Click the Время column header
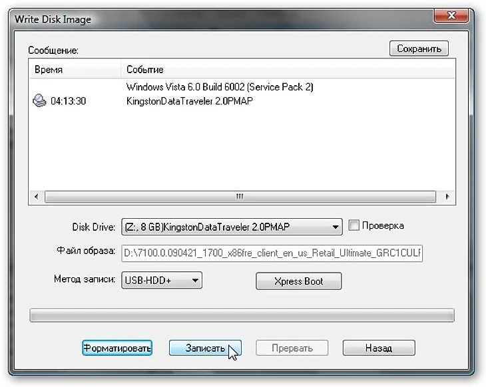This screenshot has height=387, width=486. (x=75, y=69)
